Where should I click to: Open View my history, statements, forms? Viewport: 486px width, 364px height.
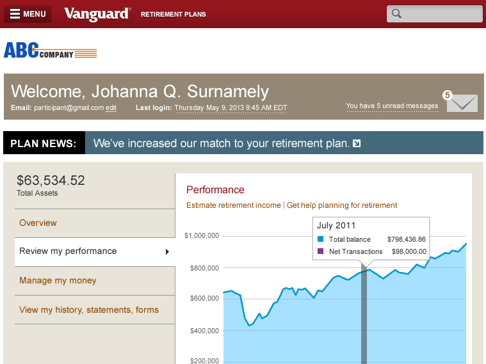(x=88, y=310)
